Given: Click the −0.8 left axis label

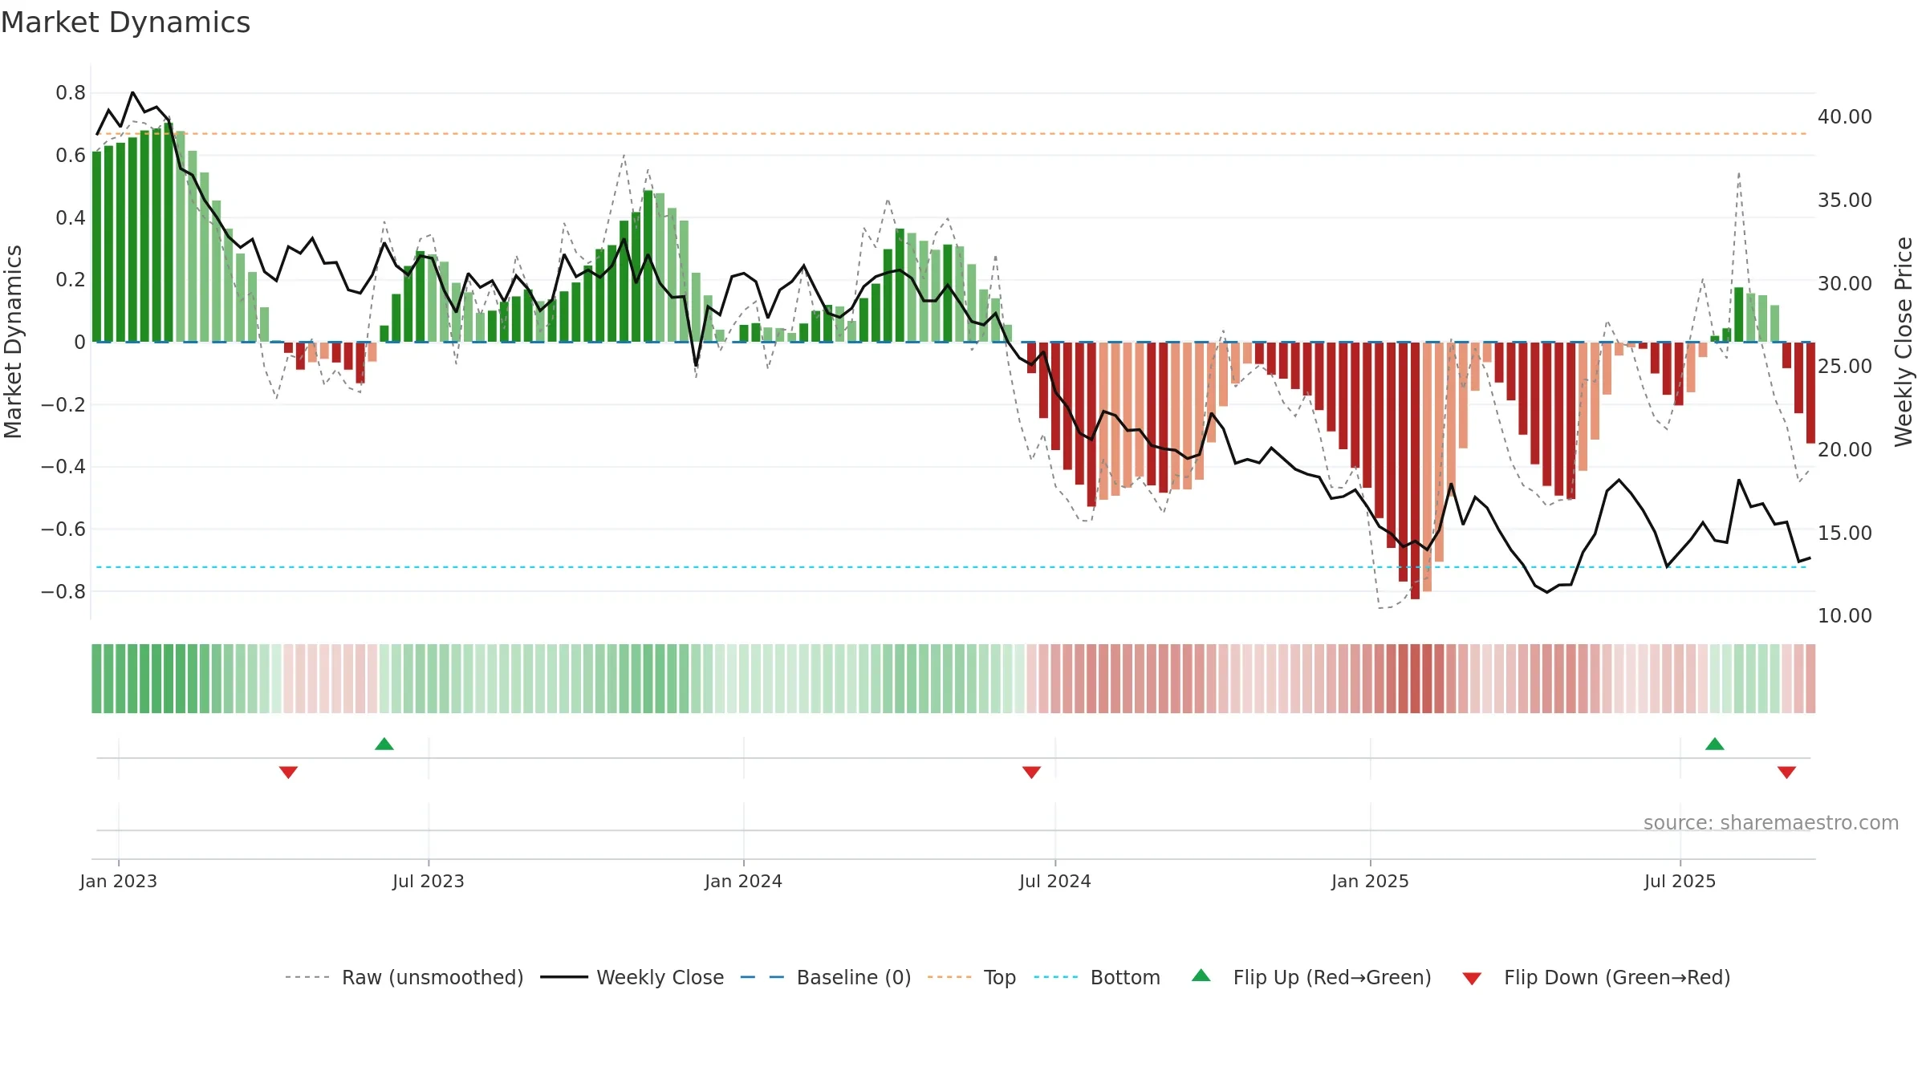Looking at the screenshot, I should [63, 592].
